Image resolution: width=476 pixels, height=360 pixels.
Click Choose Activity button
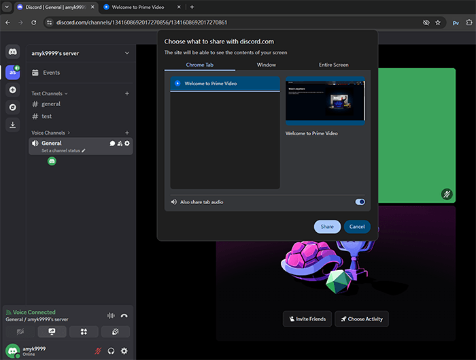(x=362, y=319)
